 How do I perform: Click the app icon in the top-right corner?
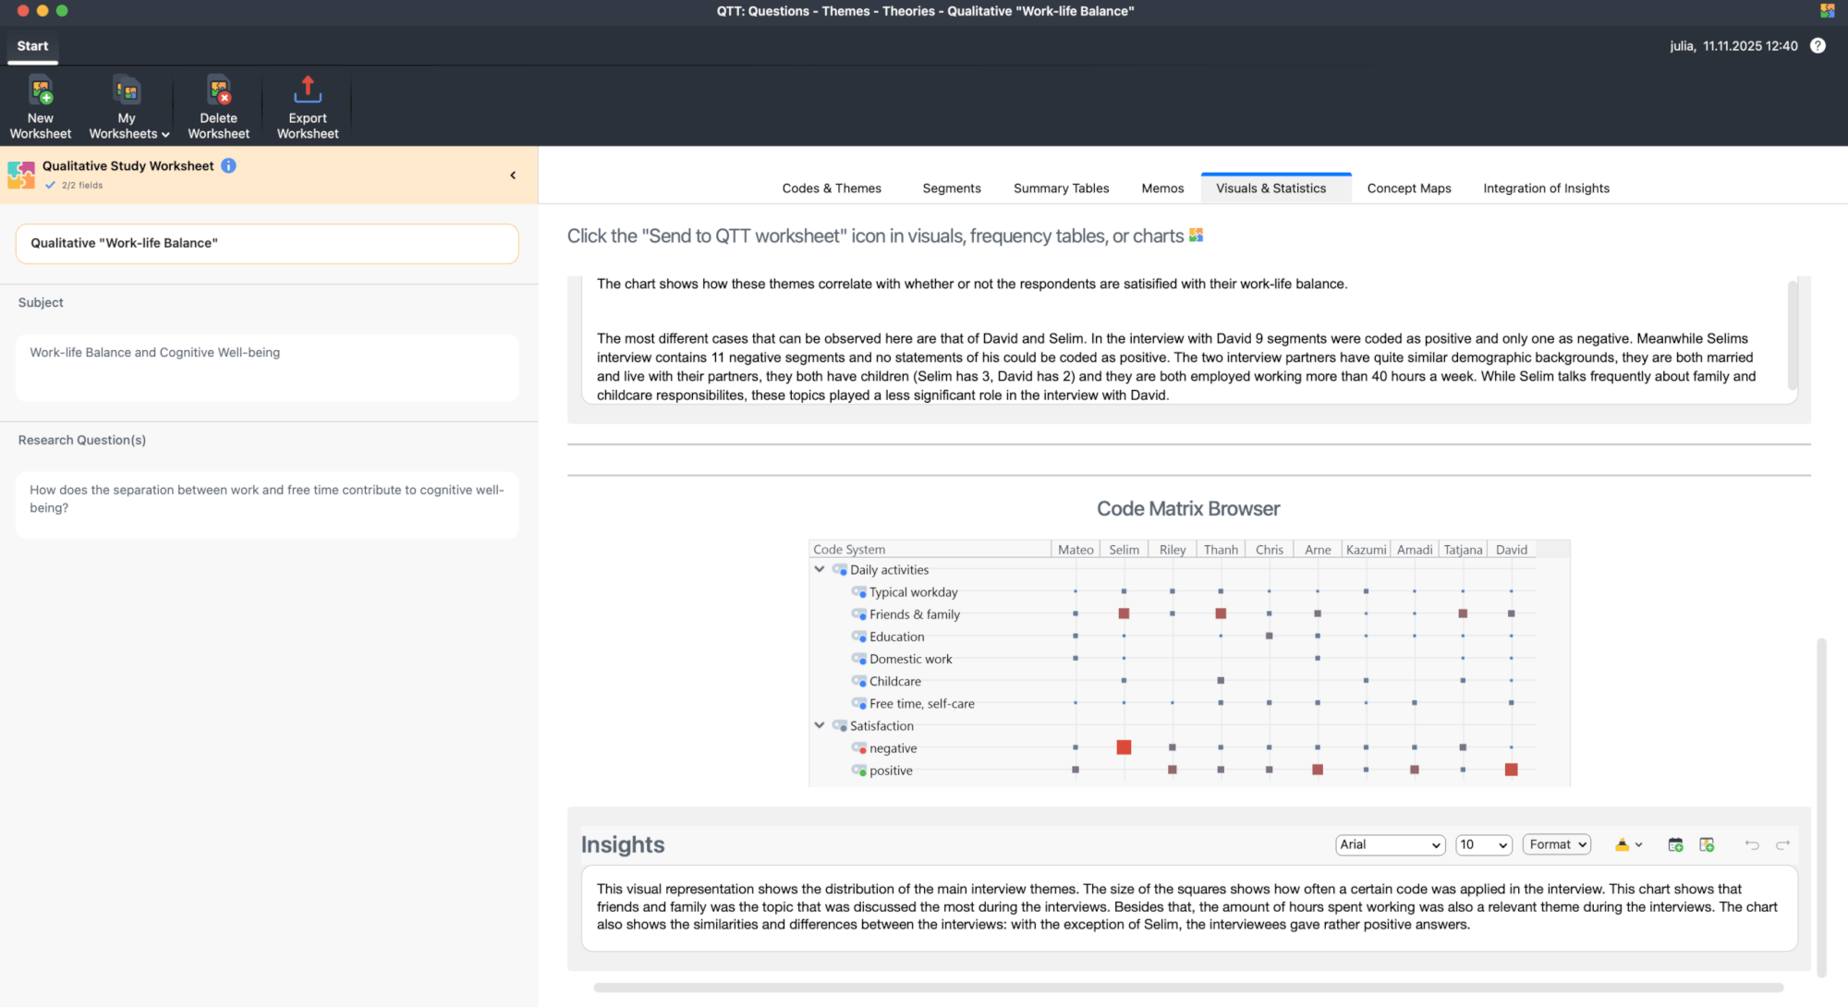tap(1827, 11)
